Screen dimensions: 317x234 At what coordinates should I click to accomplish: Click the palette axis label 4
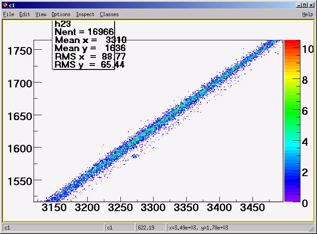(305, 142)
